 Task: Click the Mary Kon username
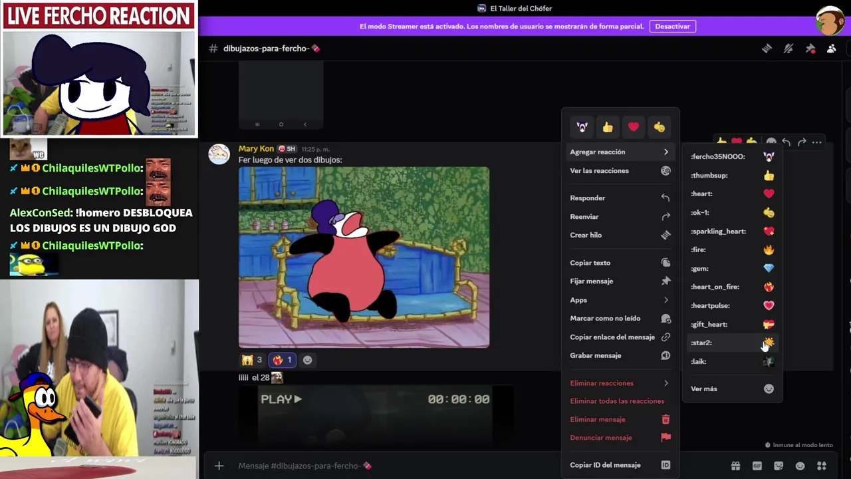point(256,149)
